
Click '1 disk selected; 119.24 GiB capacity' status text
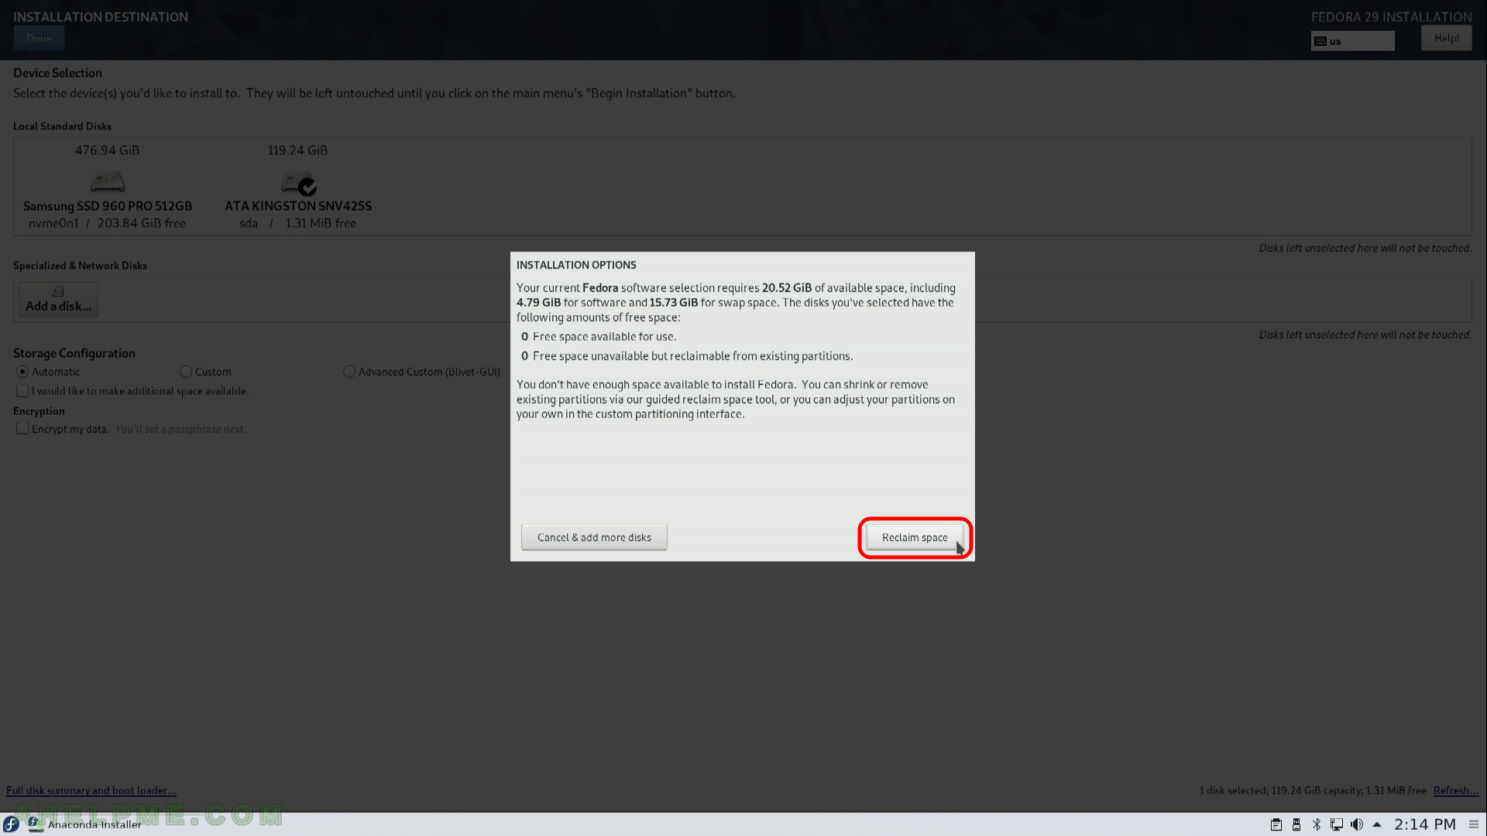tap(1279, 790)
